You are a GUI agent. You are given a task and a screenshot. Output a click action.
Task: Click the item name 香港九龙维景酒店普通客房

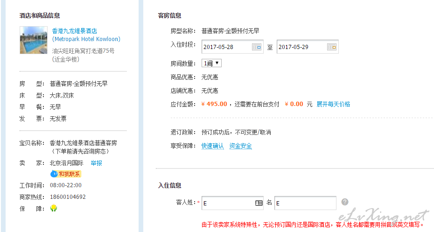tap(84, 143)
